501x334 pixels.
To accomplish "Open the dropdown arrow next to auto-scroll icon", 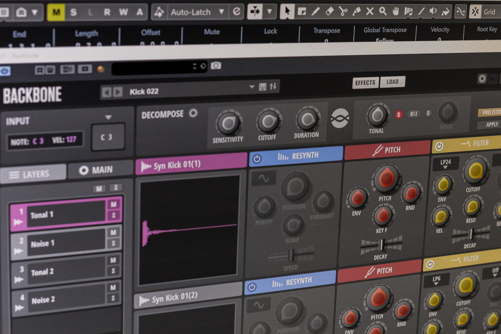I will pyautogui.click(x=270, y=11).
